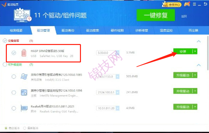Screen dimensions: 209x133
Task: Choose the 稳定版本 radio button
Action: (x=6, y=128)
